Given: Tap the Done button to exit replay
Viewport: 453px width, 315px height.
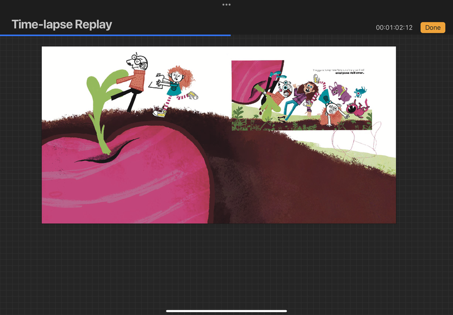Looking at the screenshot, I should 433,27.
